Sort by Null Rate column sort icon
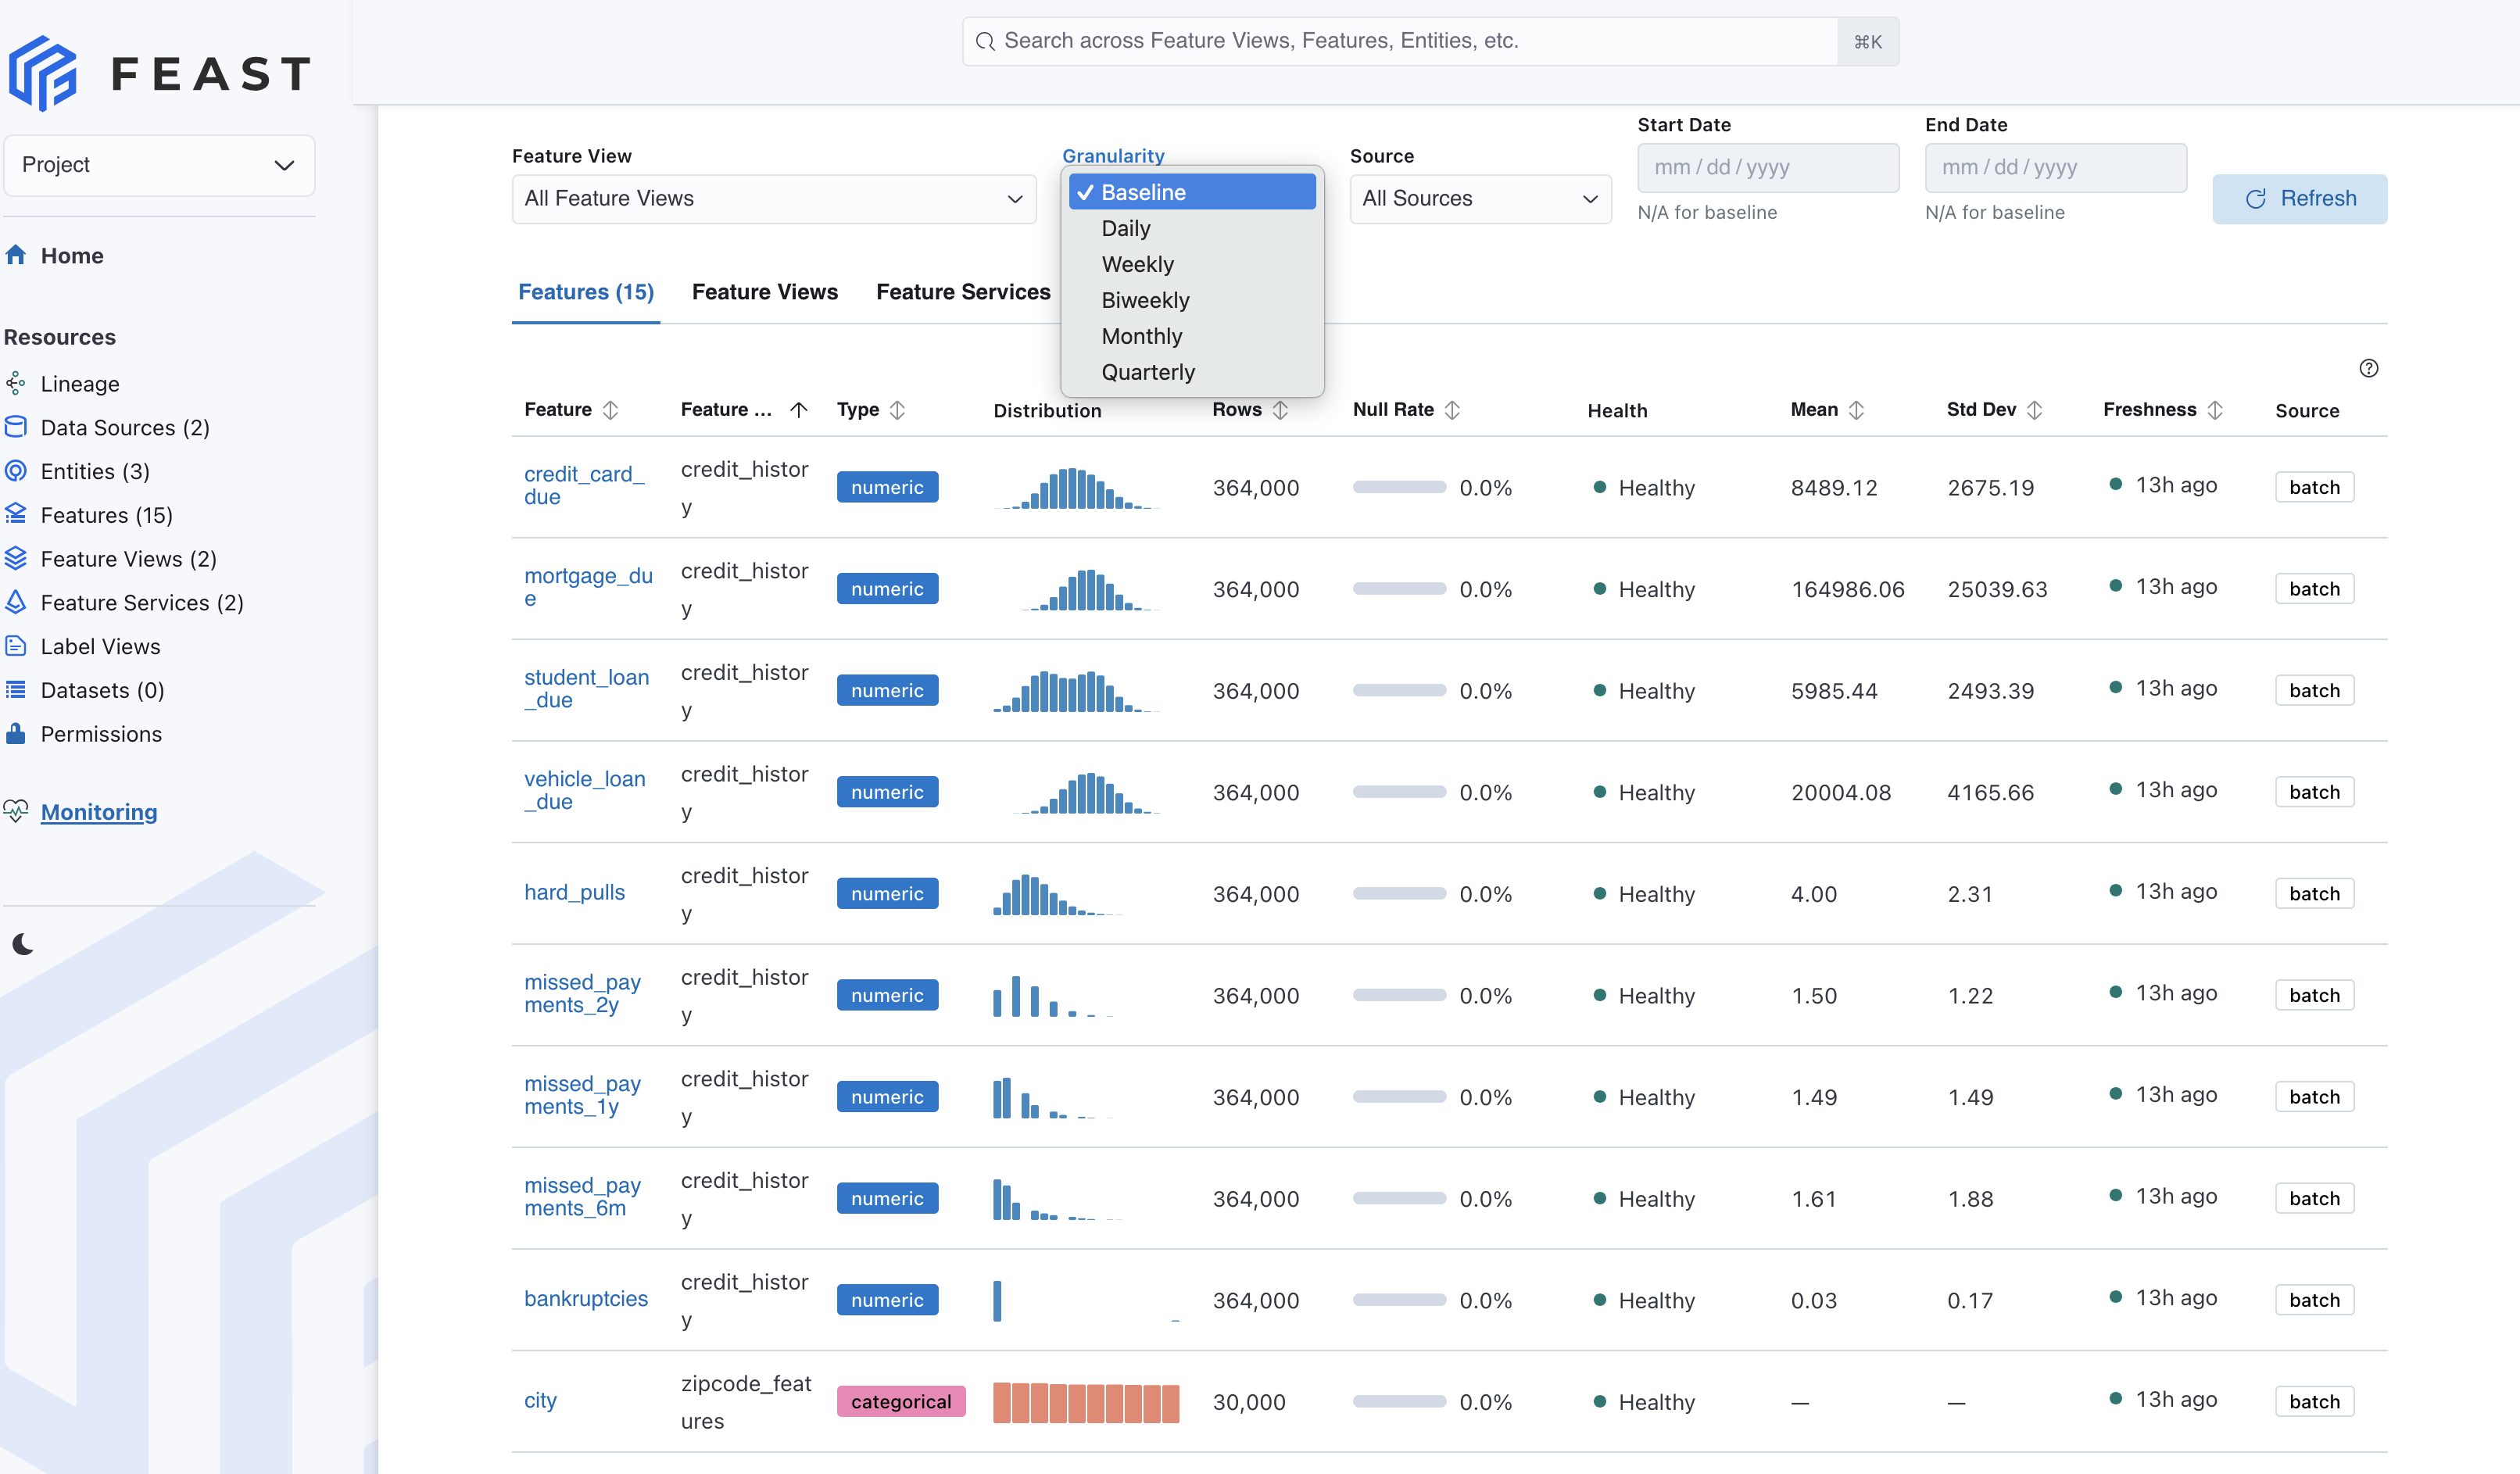 point(1452,410)
